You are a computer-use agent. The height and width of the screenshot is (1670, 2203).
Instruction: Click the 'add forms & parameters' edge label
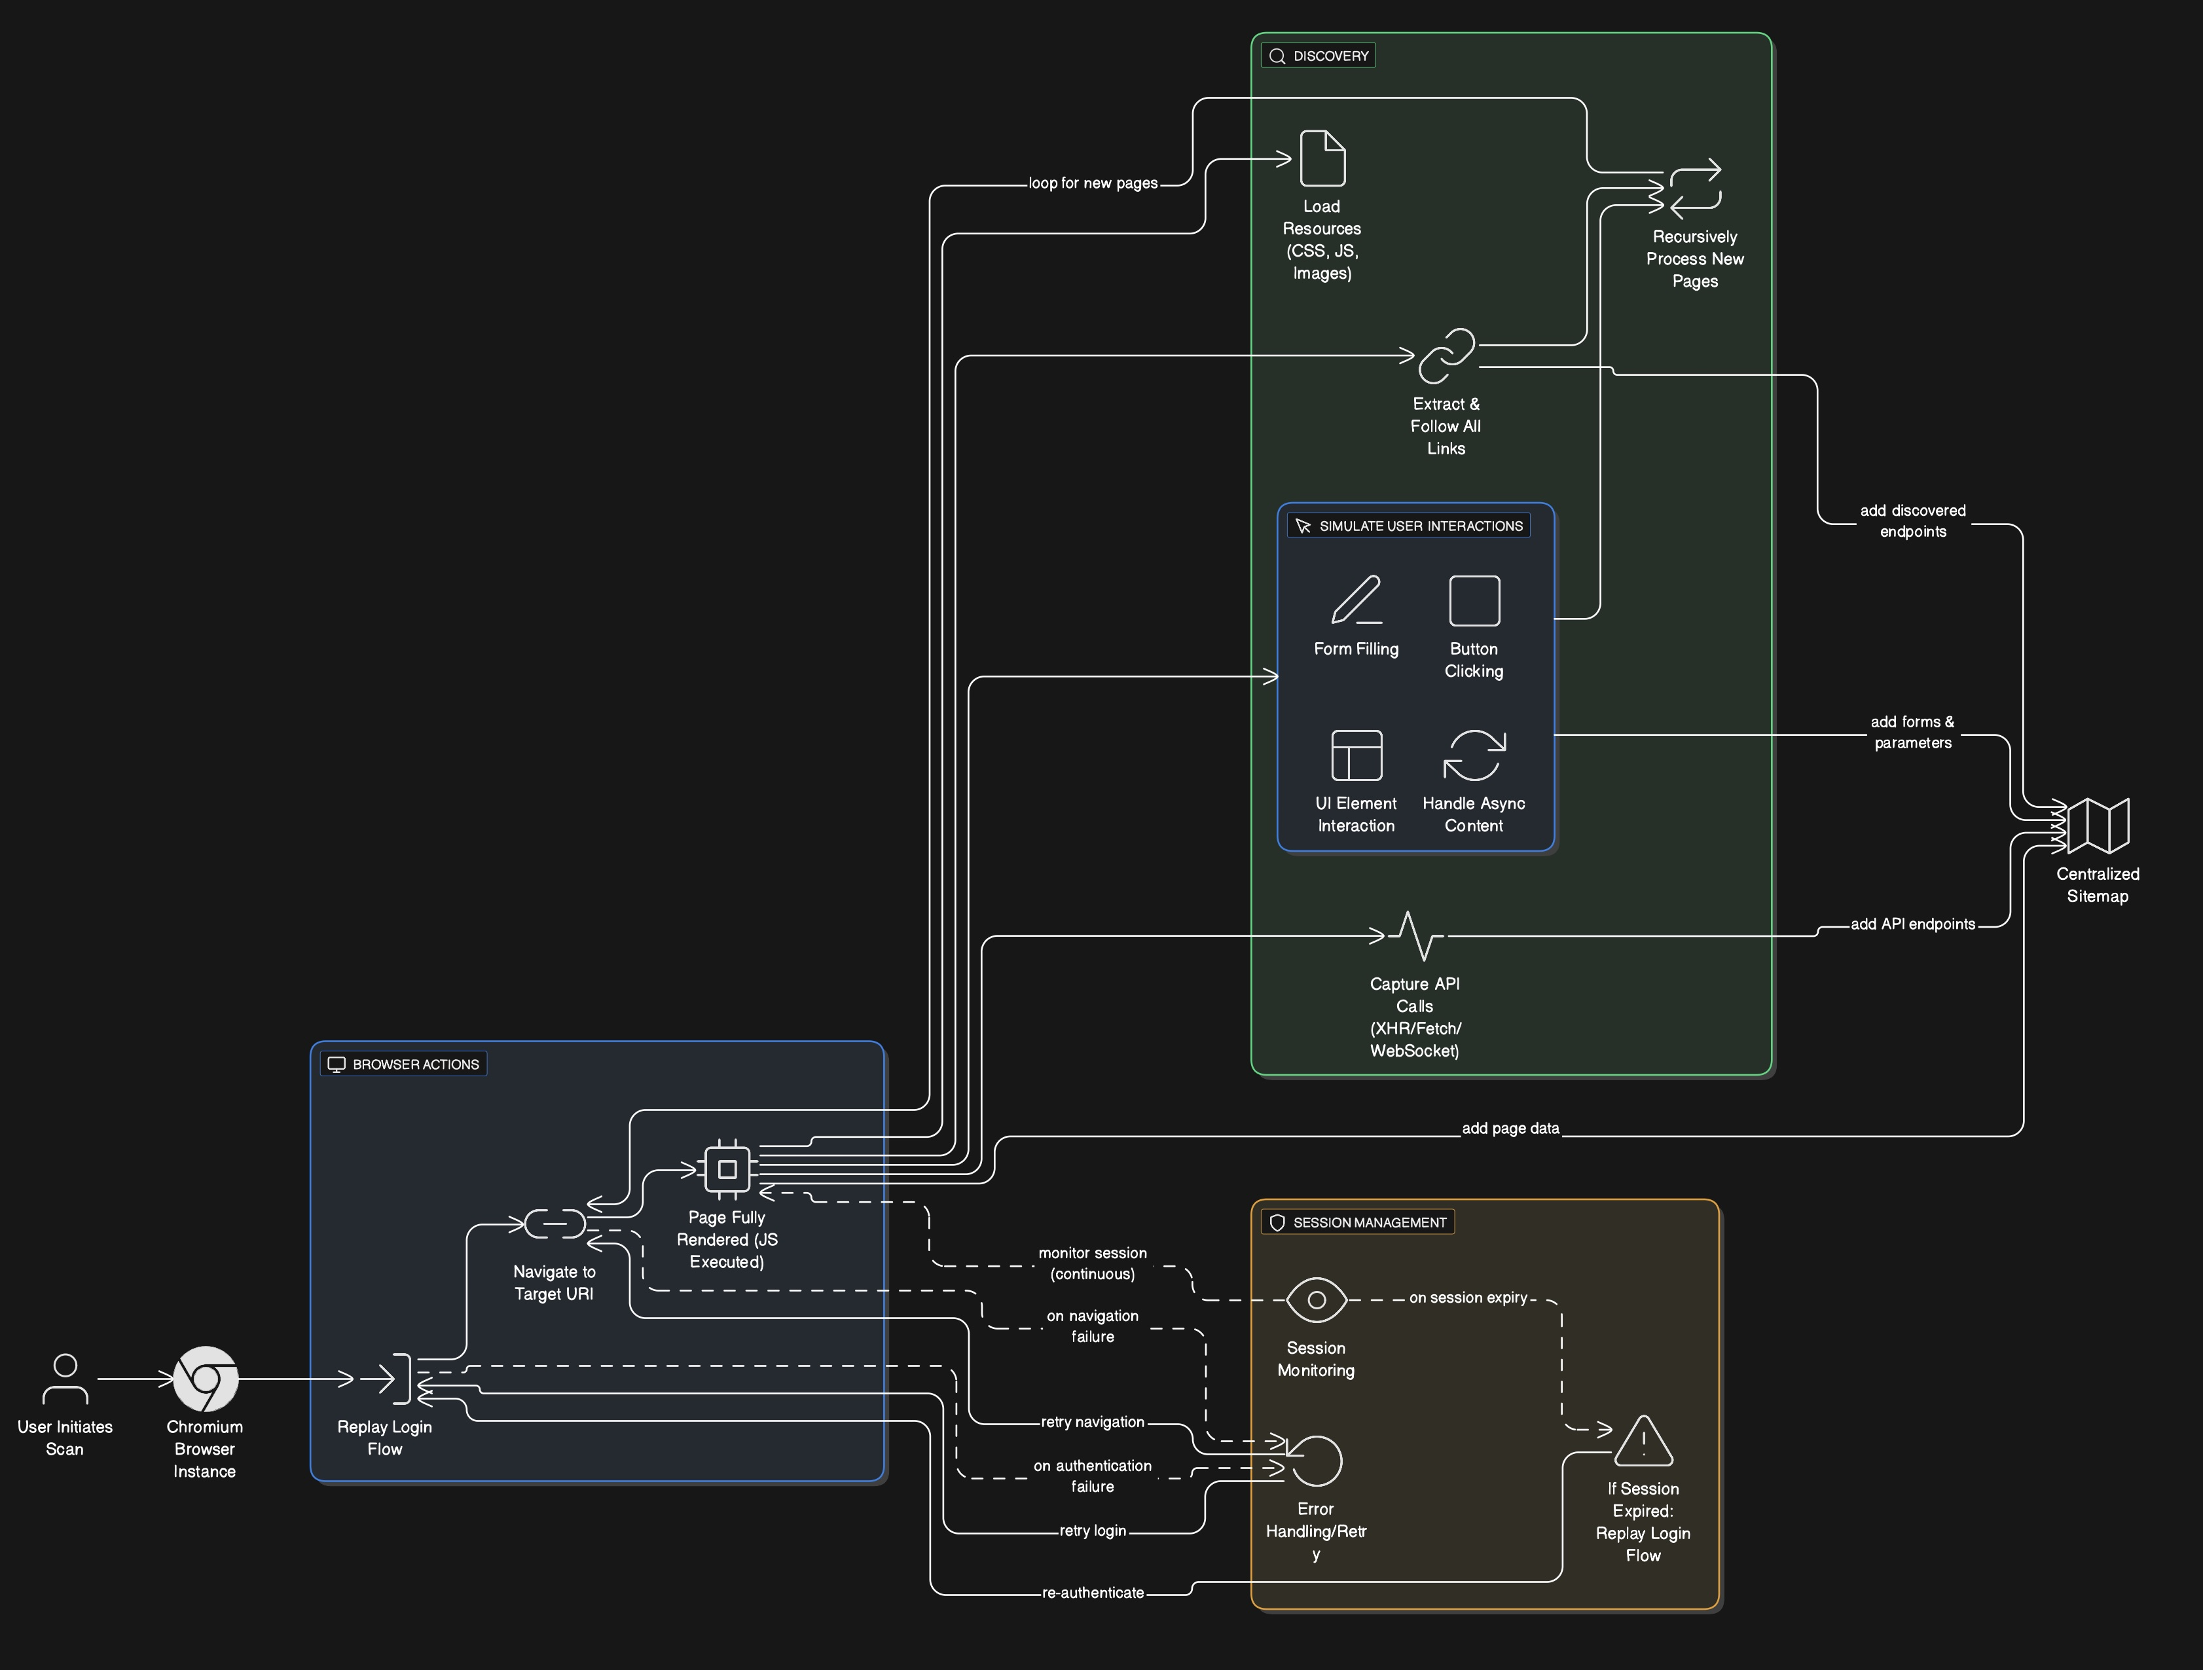1912,732
